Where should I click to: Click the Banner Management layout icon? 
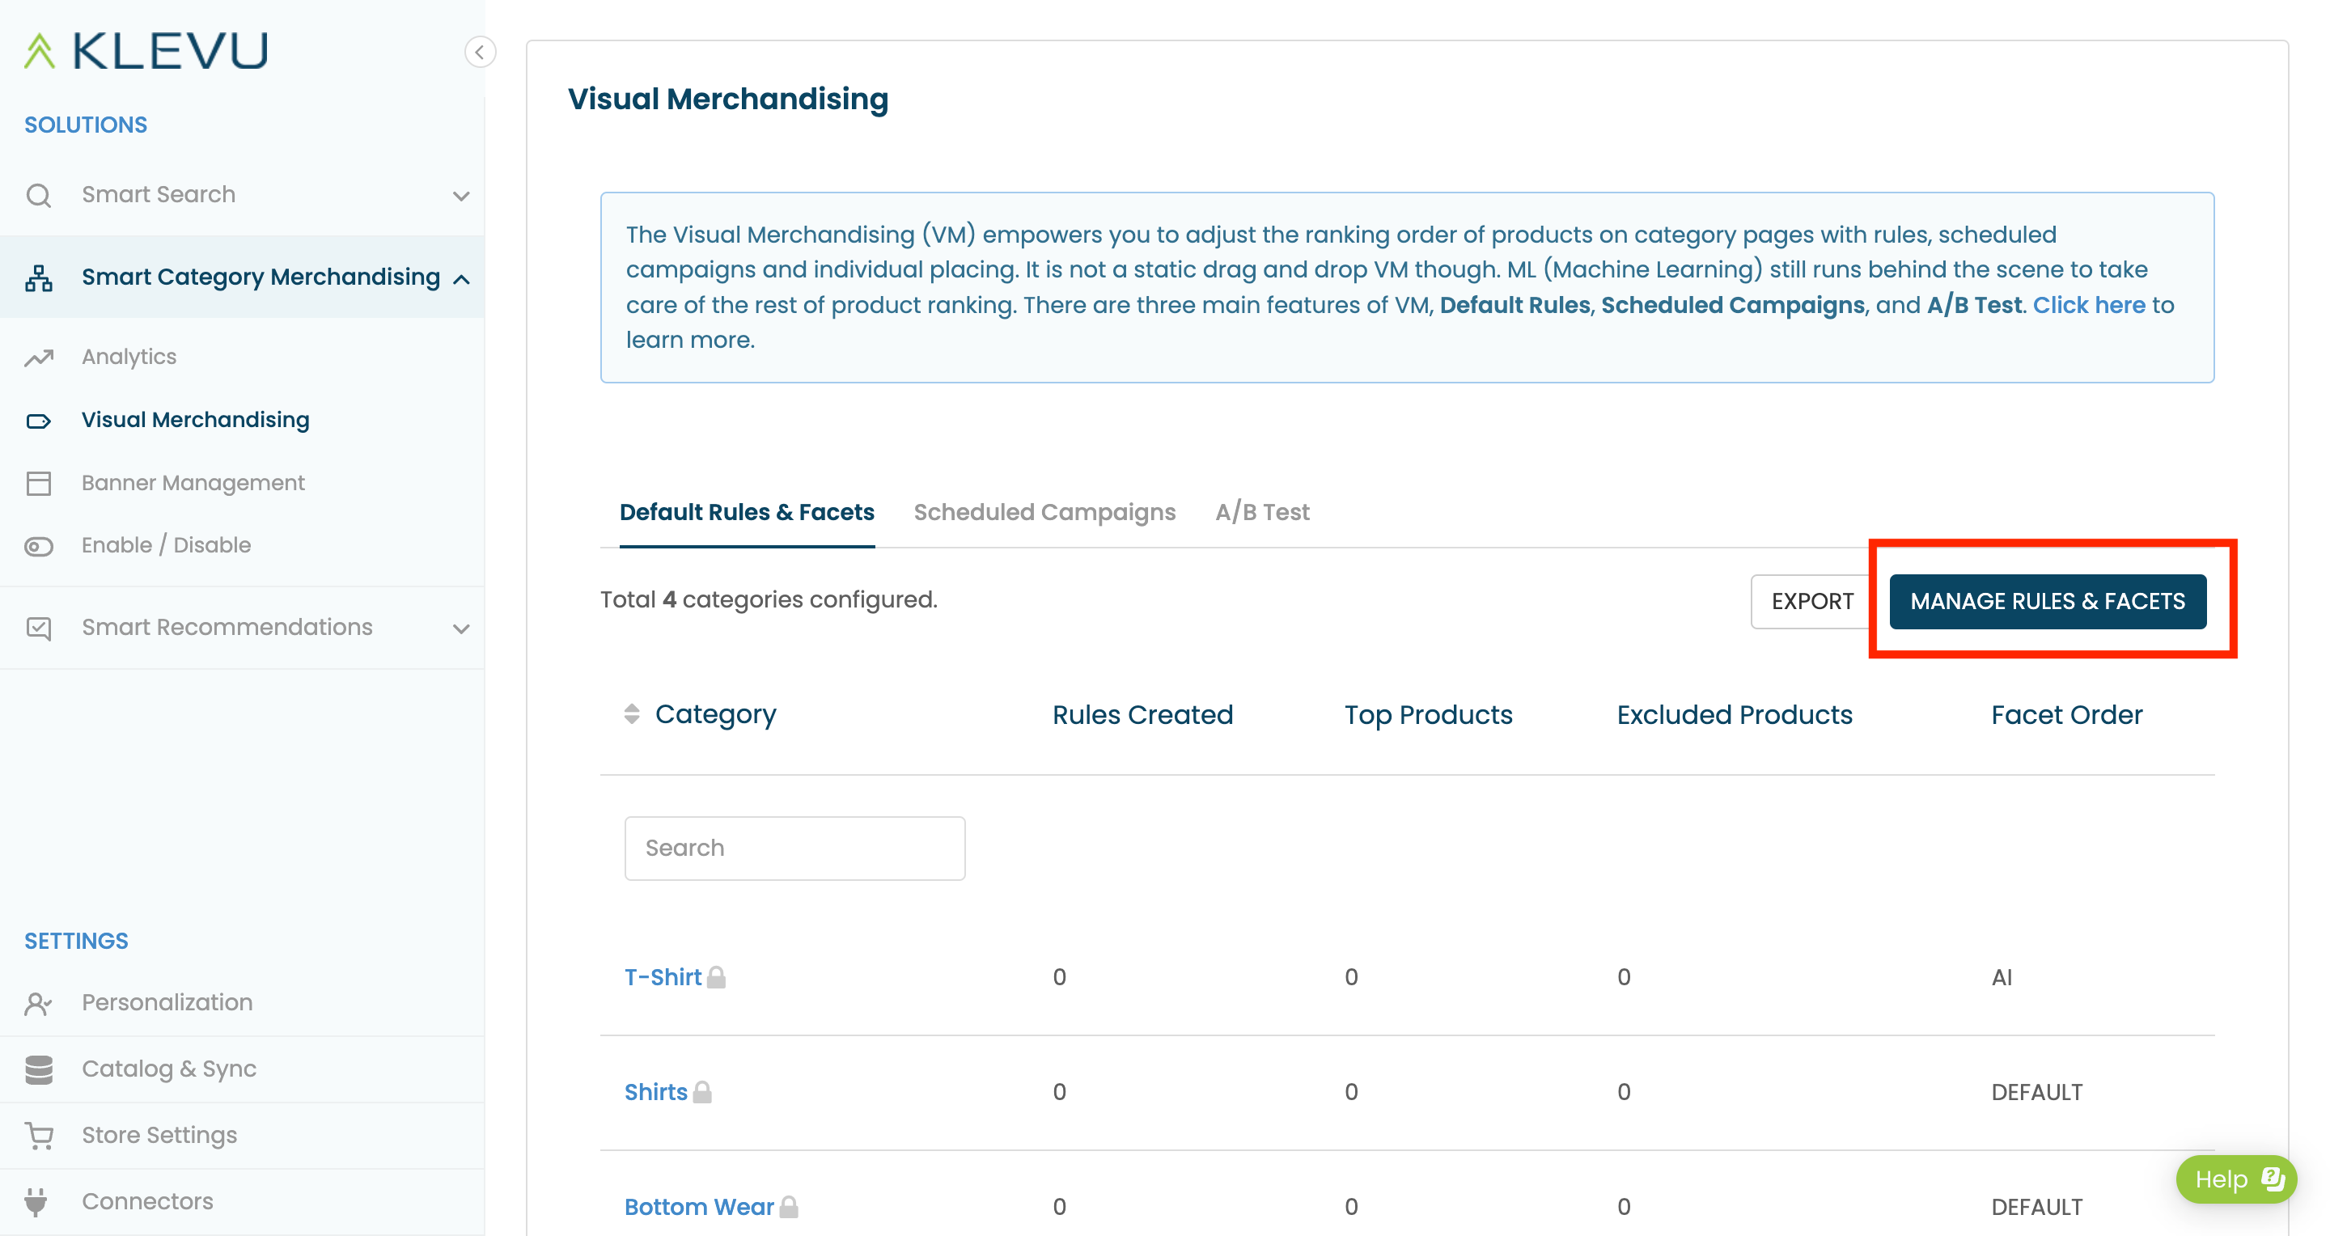(x=39, y=483)
